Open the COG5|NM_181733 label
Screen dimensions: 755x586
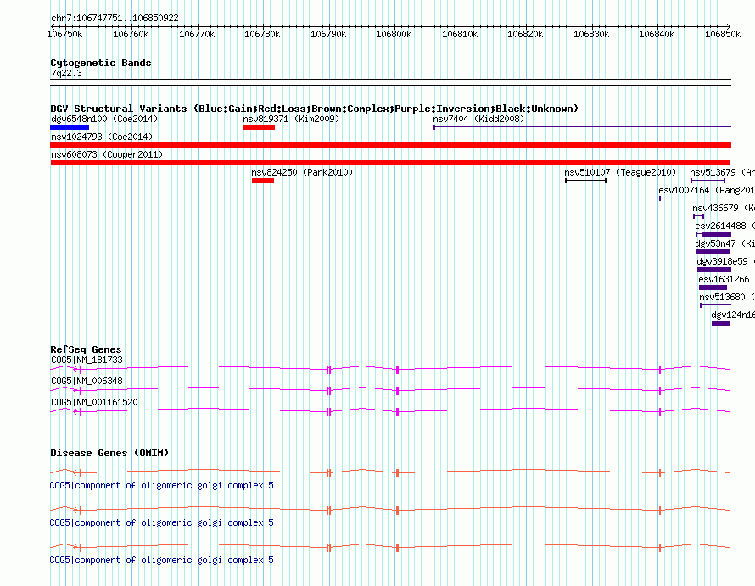[x=87, y=360]
